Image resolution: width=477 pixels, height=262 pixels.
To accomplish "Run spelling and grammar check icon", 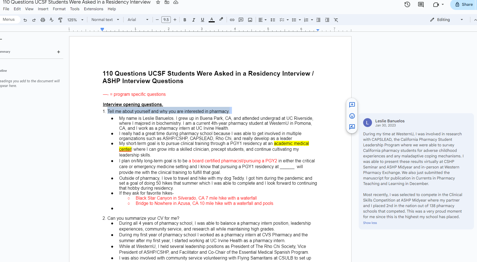I will [x=51, y=20].
